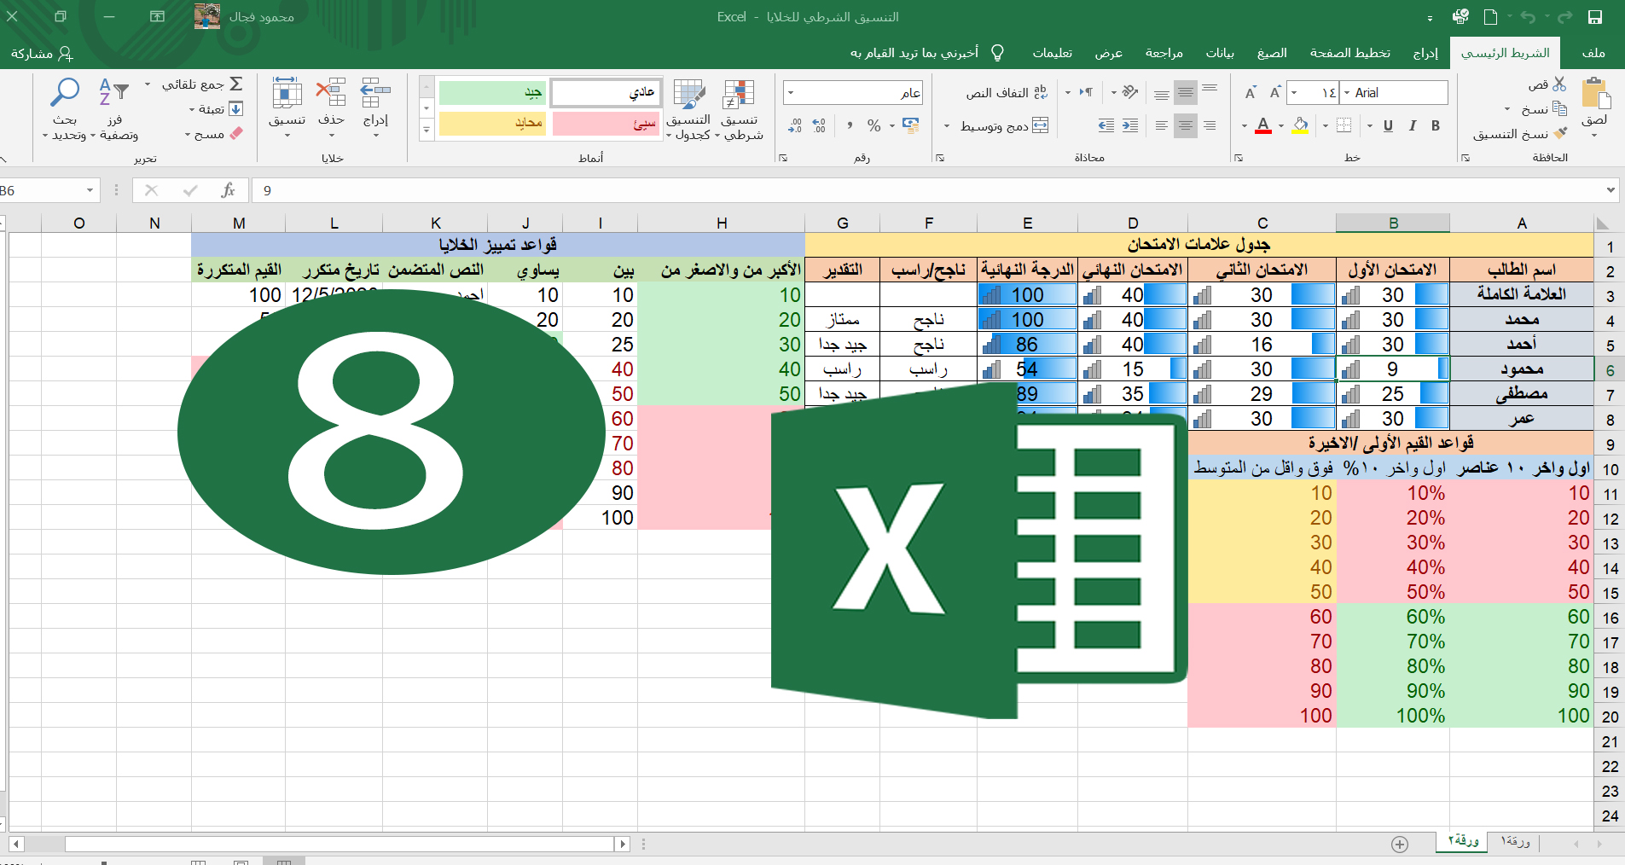Image resolution: width=1625 pixels, height=865 pixels.
Task: Apply the green Good (جيد) cell style
Action: tap(492, 92)
